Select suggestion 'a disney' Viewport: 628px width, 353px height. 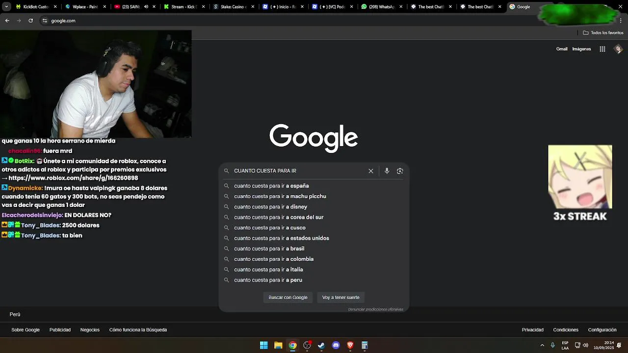tap(314, 207)
